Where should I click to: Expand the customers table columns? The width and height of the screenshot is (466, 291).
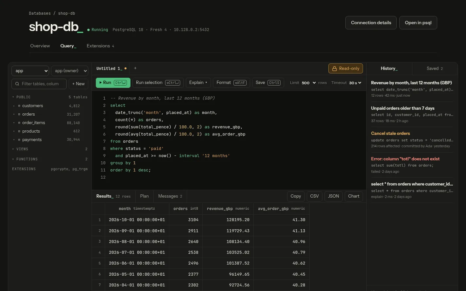(14, 106)
